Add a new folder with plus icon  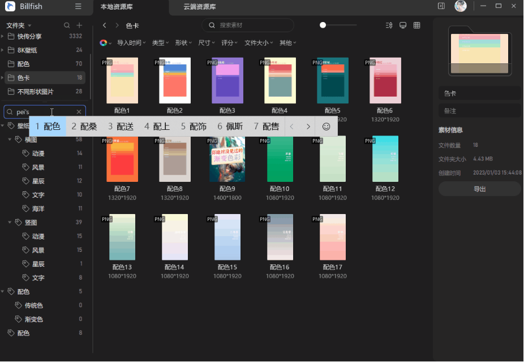click(79, 25)
